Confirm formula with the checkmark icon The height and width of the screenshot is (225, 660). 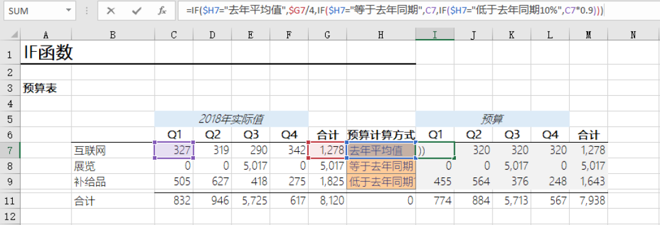(x=137, y=11)
